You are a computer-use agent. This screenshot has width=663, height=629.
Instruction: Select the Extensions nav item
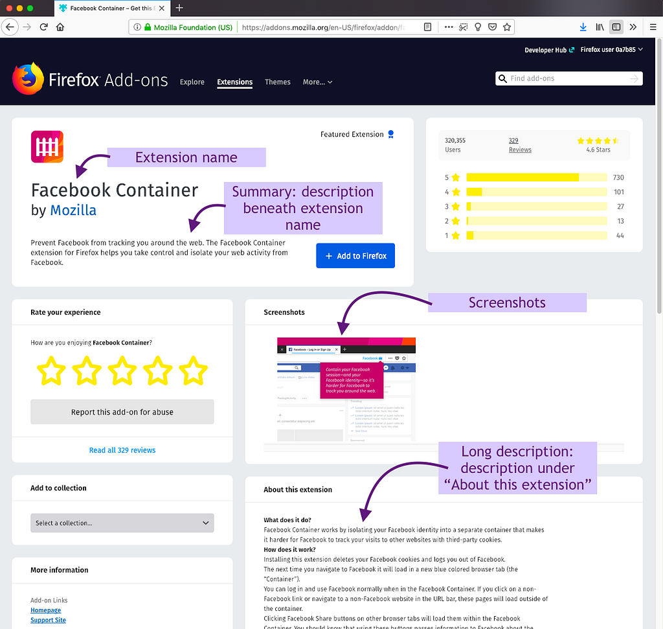234,82
